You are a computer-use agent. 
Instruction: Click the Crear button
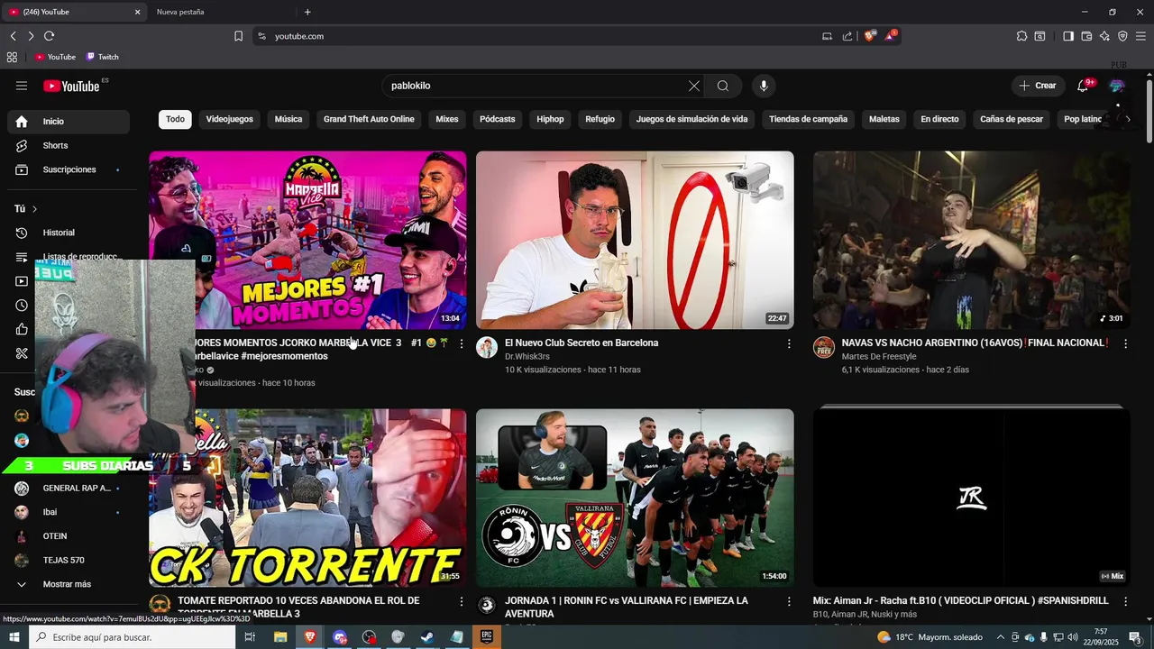(x=1037, y=86)
